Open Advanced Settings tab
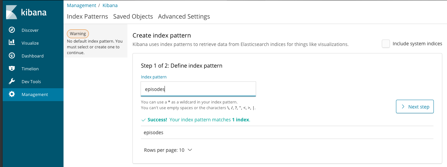Viewport: 447px width, 167px height. [x=184, y=17]
